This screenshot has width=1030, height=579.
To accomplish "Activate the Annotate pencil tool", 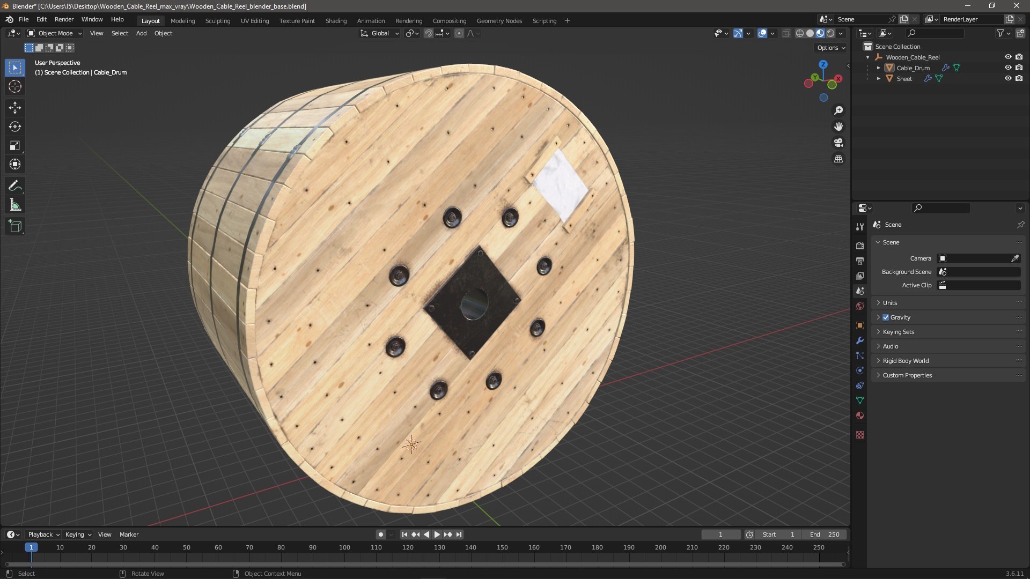I will point(15,186).
